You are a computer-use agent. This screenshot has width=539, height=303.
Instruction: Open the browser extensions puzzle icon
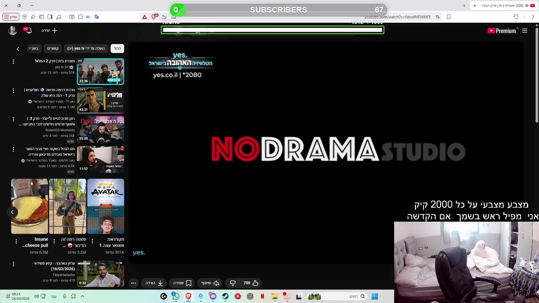[80, 17]
